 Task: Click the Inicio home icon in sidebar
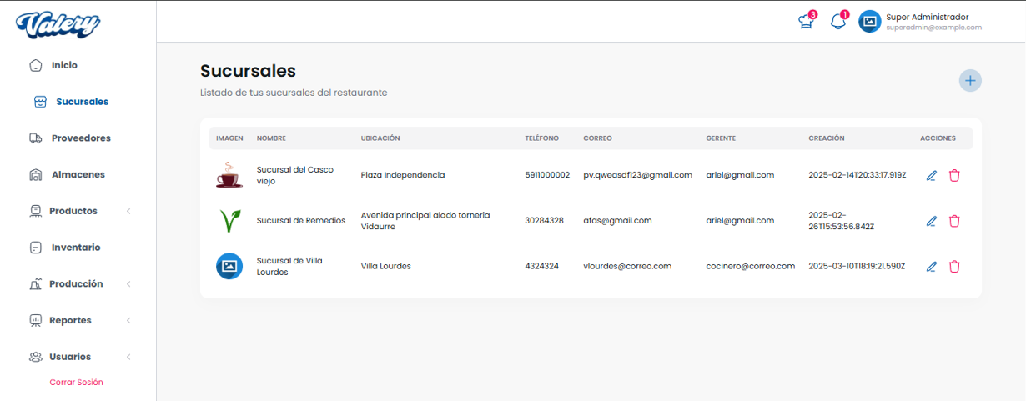(x=35, y=65)
